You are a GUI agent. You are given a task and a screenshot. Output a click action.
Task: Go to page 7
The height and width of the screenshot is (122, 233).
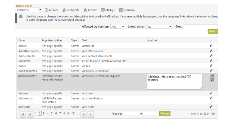pos(60,113)
